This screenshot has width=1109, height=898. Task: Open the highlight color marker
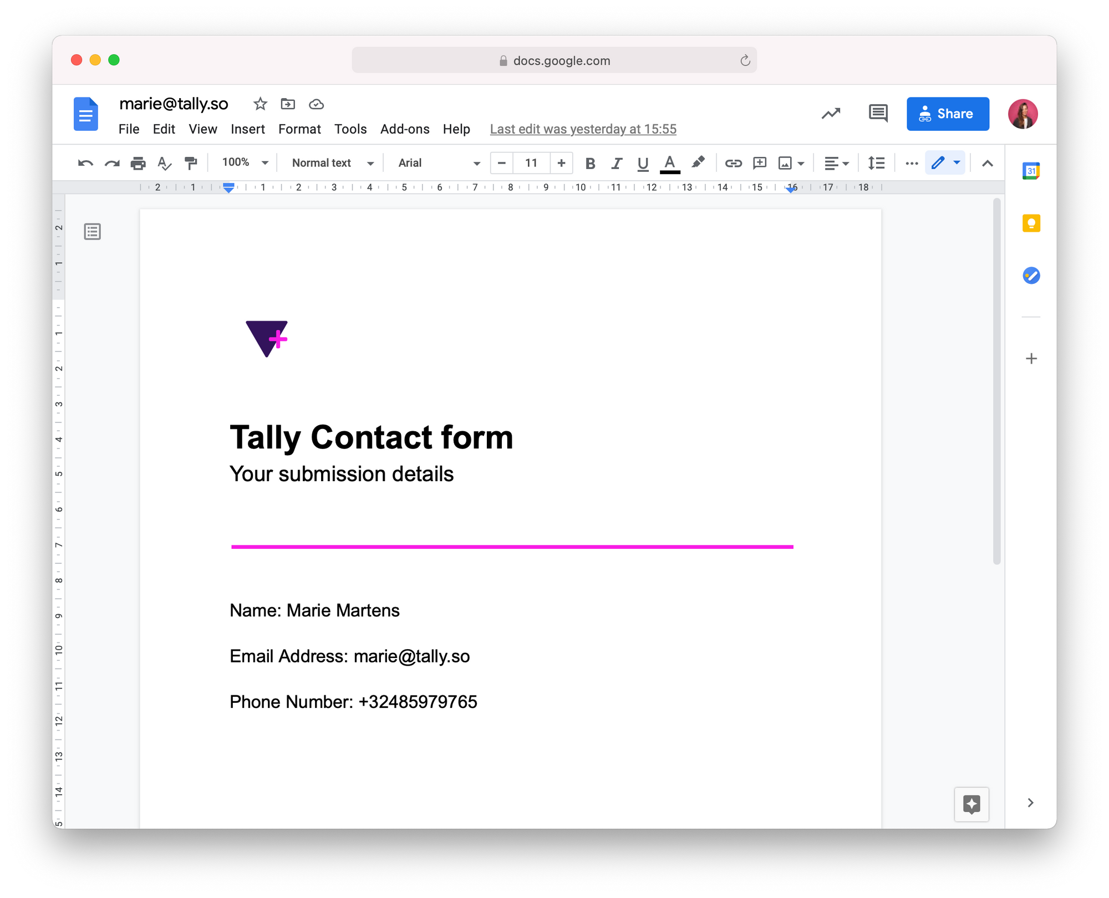[698, 162]
